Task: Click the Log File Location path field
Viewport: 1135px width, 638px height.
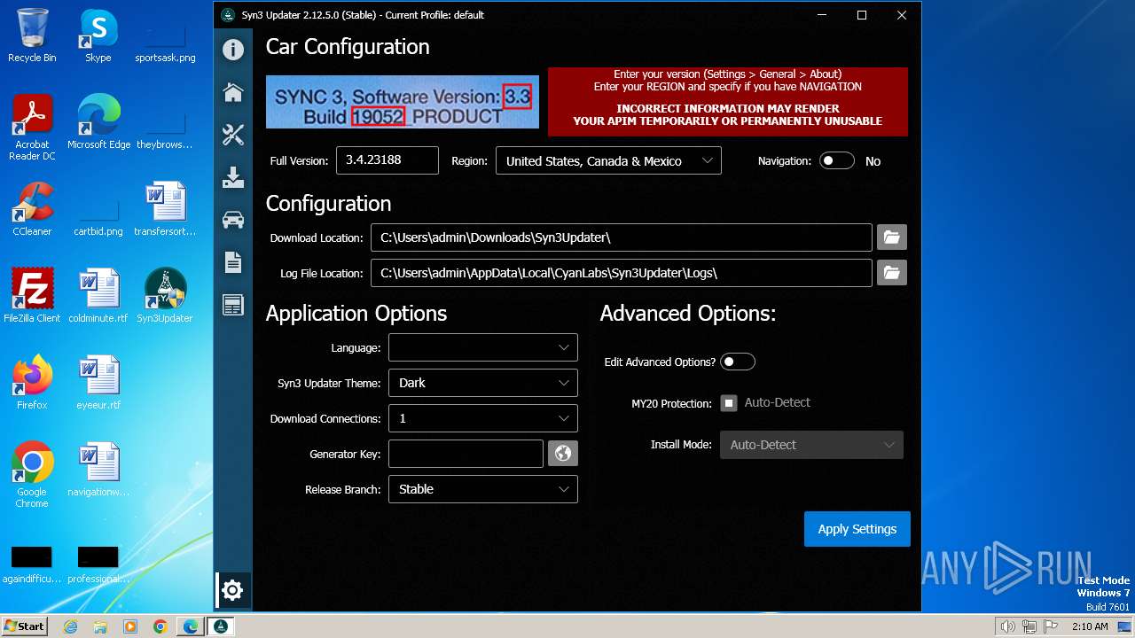Action: [622, 273]
